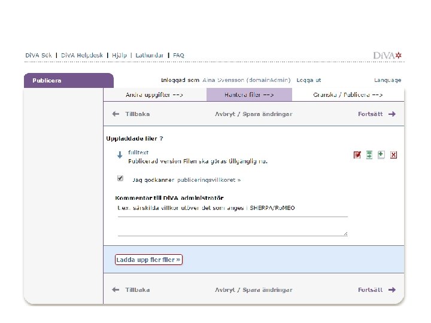Click the bottom right Fortsätt arrow icon
This screenshot has height=323, width=431.
pos(392,290)
